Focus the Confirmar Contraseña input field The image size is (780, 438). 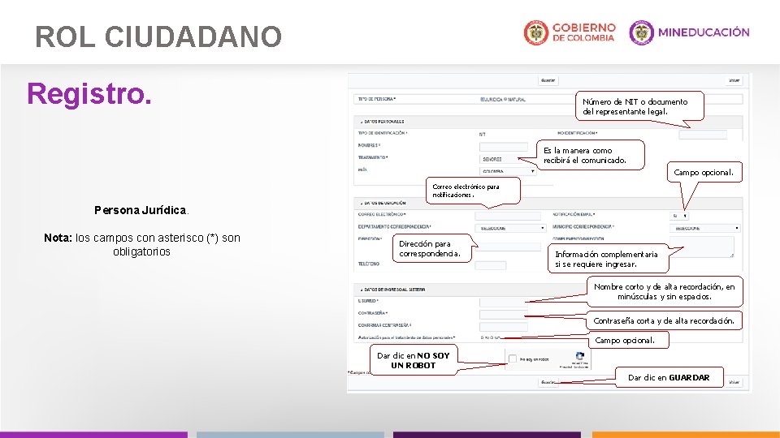click(504, 327)
